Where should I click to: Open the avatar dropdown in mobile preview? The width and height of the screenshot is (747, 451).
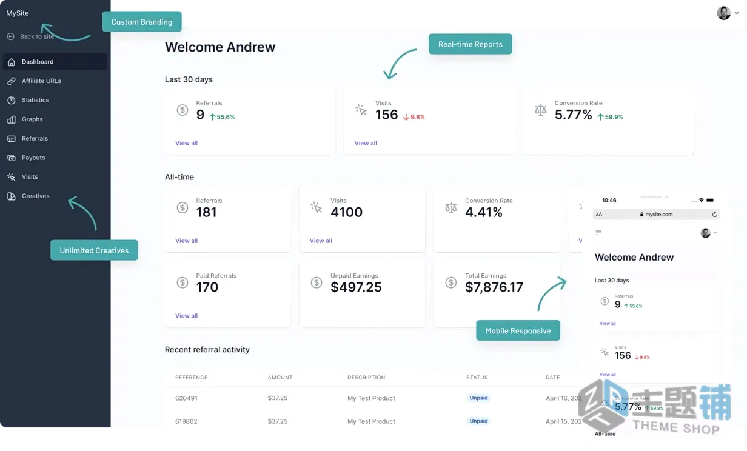pos(709,233)
